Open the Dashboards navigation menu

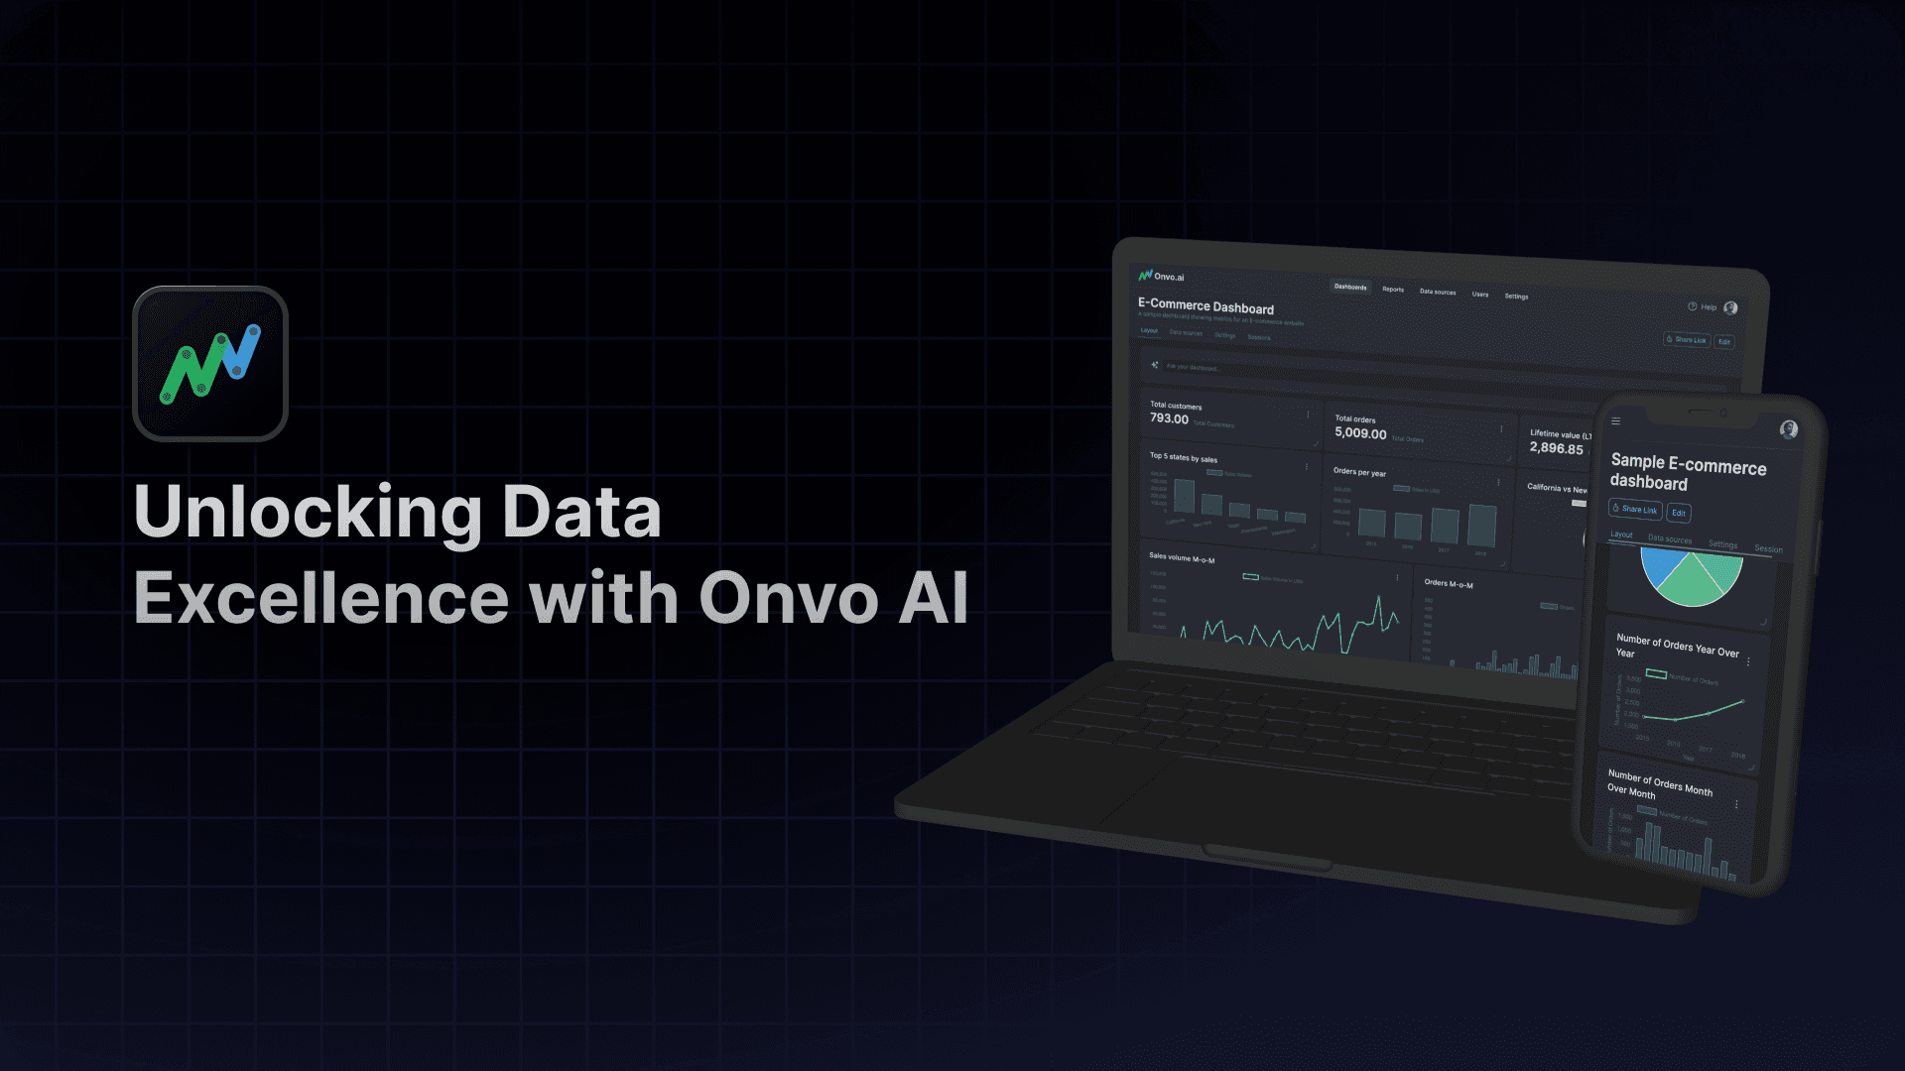(1347, 293)
